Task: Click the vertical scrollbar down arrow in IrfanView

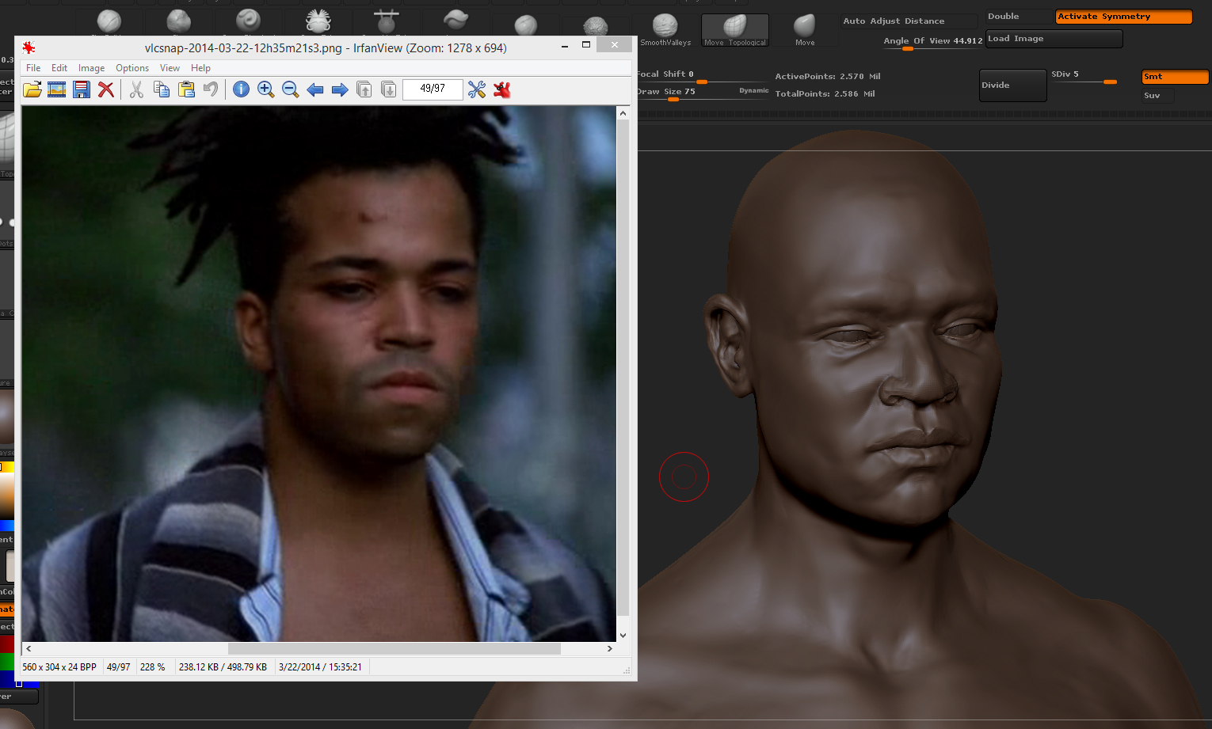Action: 623,635
